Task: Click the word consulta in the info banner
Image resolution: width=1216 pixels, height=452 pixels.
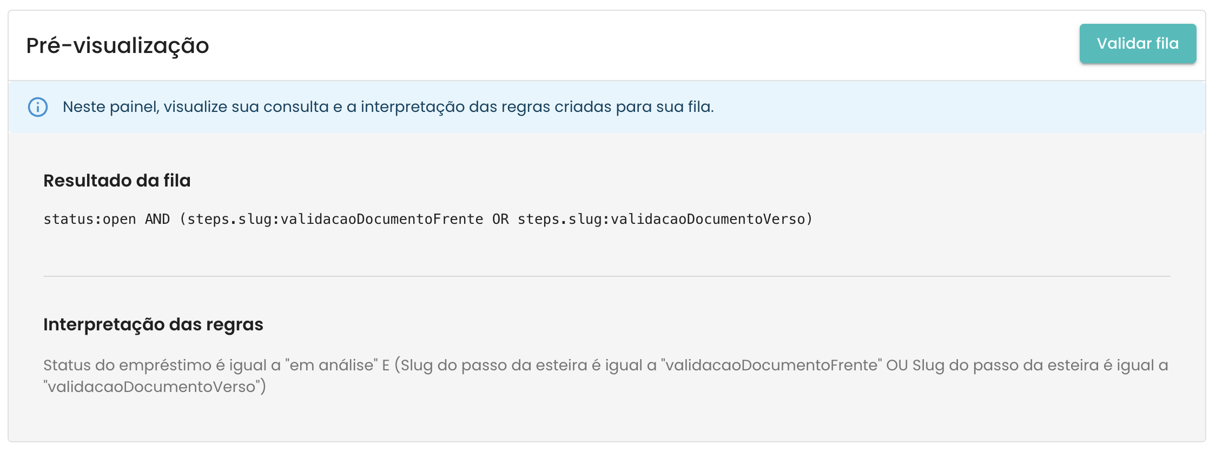Action: click(x=295, y=107)
